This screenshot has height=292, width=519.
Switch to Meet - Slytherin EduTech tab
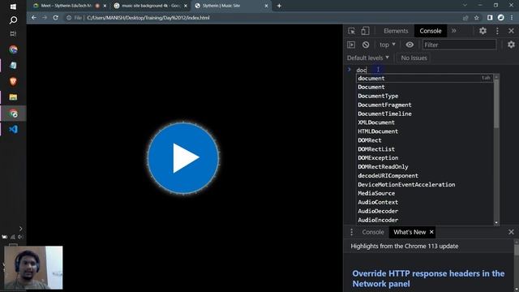click(66, 6)
